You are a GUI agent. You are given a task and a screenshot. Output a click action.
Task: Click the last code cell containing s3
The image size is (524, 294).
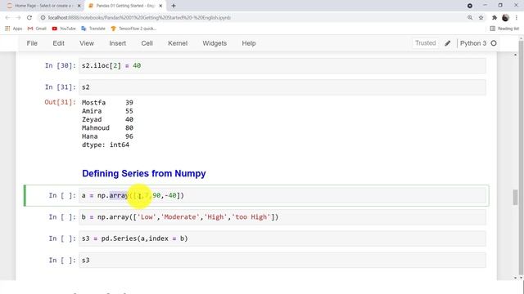tap(282, 261)
